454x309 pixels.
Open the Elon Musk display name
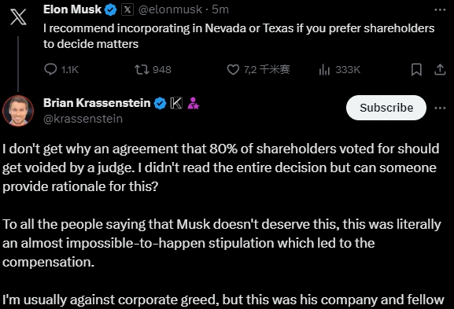pos(72,9)
